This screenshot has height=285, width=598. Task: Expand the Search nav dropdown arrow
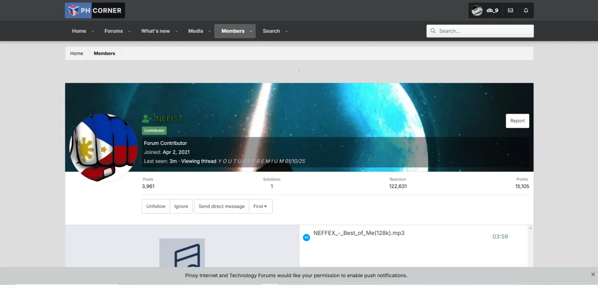click(x=286, y=31)
